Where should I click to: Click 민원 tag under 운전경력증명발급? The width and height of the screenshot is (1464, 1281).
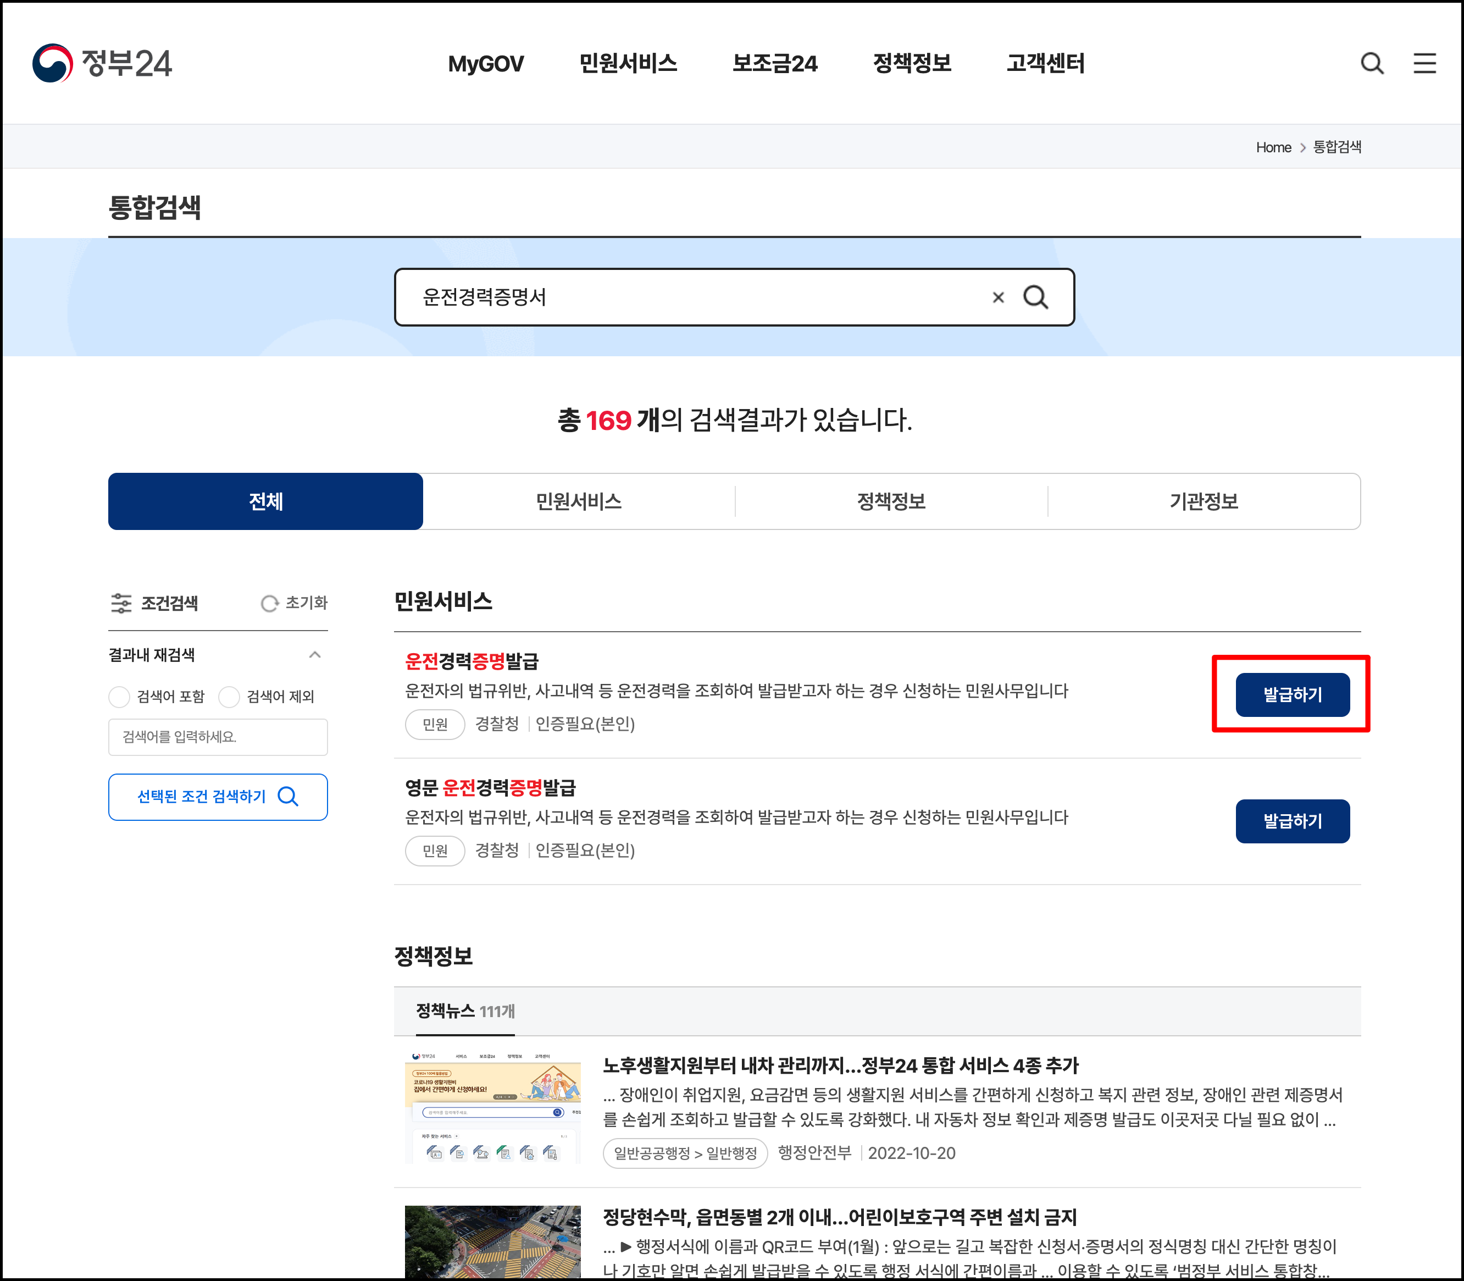point(435,725)
